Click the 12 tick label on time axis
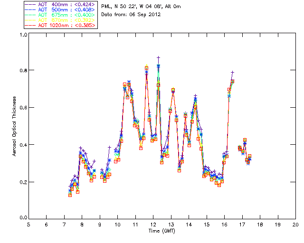The image size is (304, 243). (153, 224)
